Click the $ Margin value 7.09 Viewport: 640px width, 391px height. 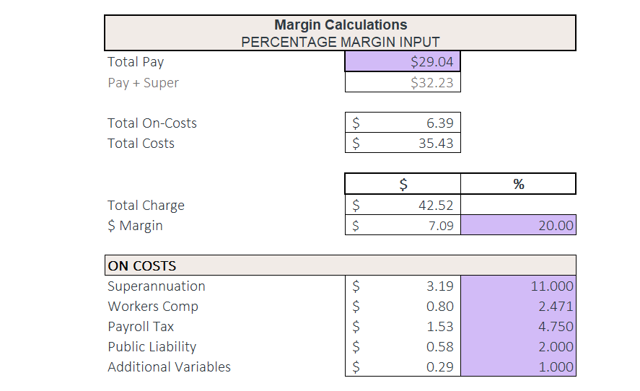[x=403, y=226]
